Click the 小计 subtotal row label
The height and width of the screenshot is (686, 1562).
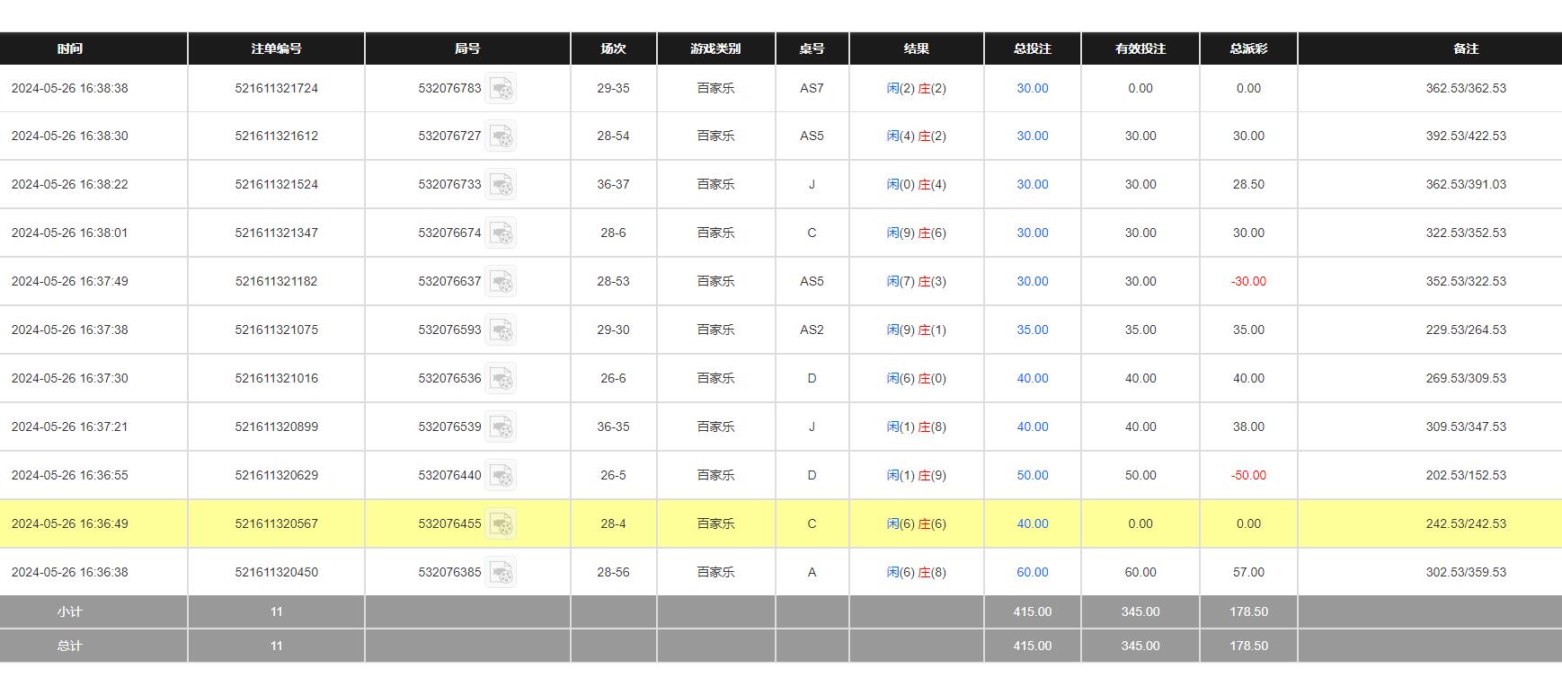point(69,611)
